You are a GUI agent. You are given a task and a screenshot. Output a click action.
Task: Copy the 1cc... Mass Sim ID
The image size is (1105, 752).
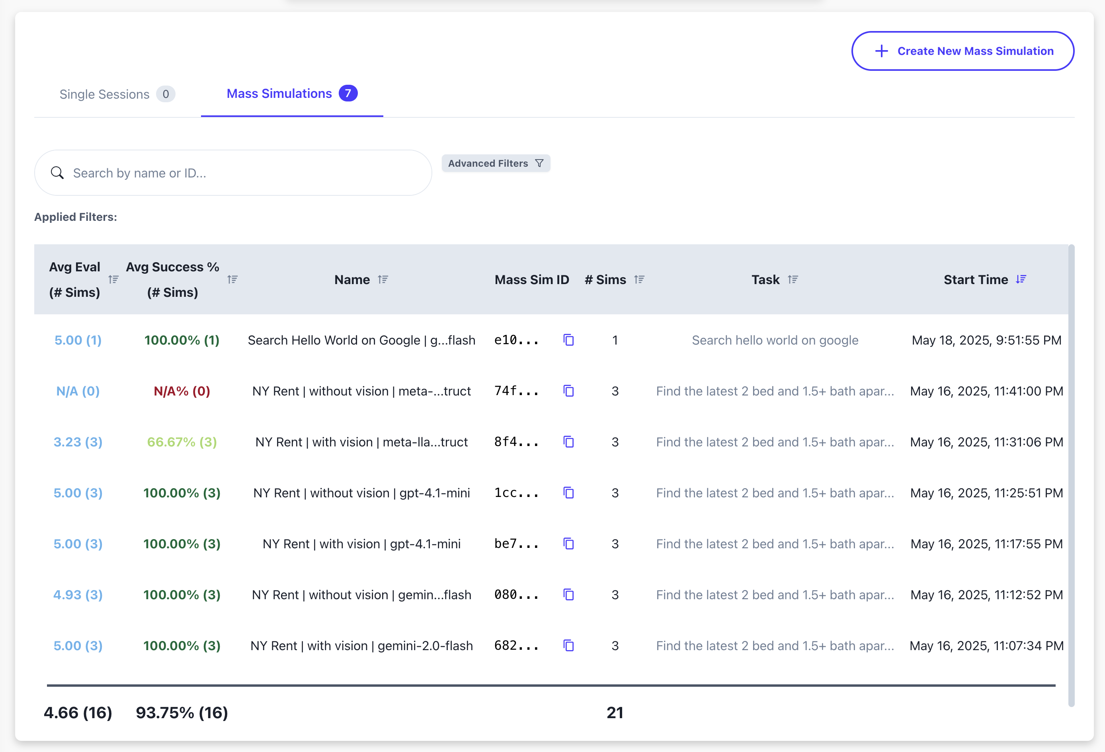pos(569,493)
